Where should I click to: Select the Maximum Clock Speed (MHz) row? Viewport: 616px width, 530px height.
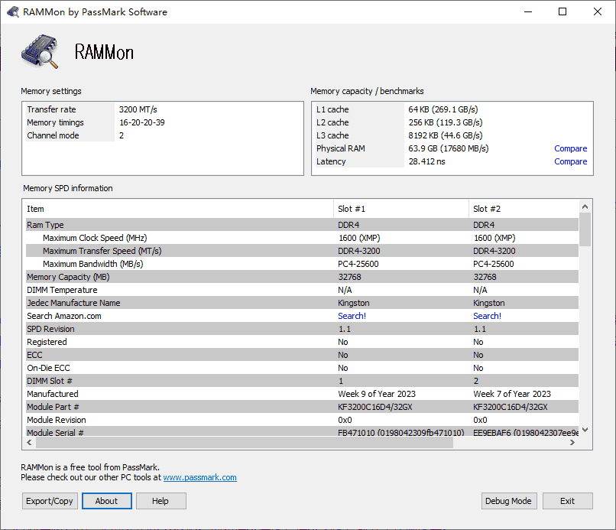click(302, 238)
